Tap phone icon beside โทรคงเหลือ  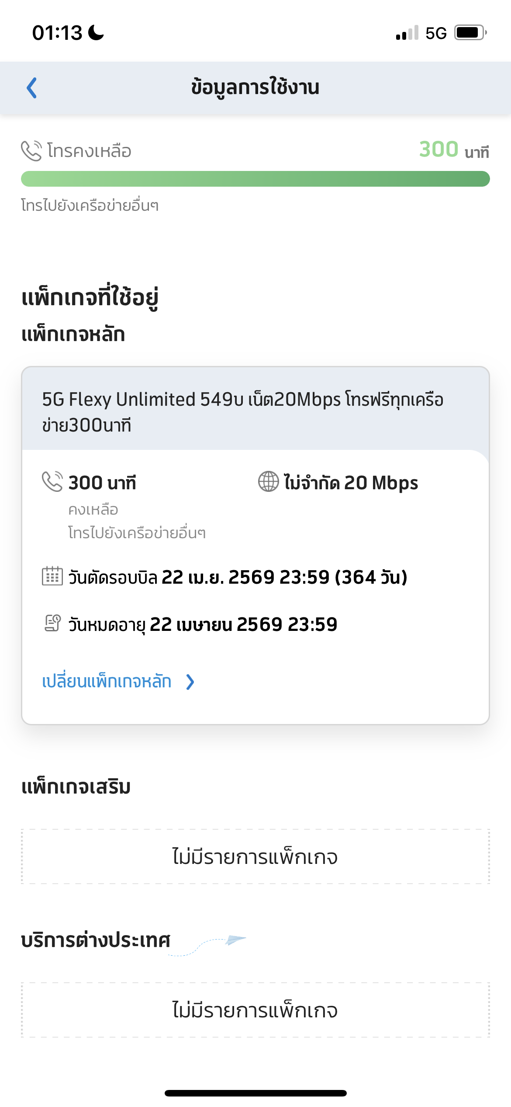[31, 151]
